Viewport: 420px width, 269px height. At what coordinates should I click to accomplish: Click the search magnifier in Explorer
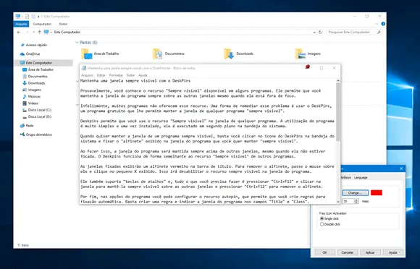pyautogui.click(x=379, y=32)
